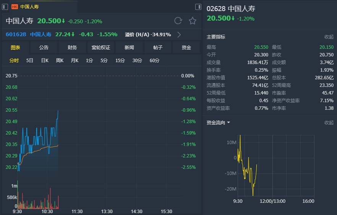The width and height of the screenshot is (337, 215).
Task: Open the 资金 tab
Action: coord(186,48)
